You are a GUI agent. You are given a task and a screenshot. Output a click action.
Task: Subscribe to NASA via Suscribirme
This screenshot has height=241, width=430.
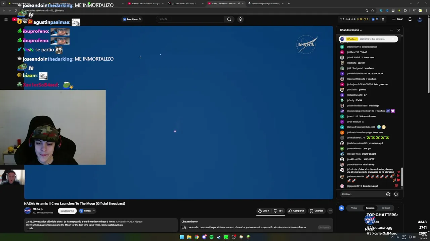pos(67,211)
